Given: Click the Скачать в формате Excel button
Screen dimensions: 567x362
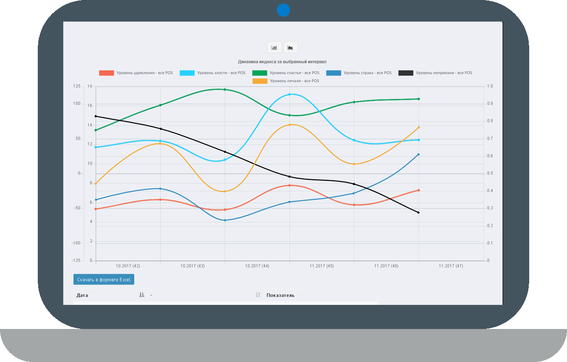Looking at the screenshot, I should tap(104, 279).
